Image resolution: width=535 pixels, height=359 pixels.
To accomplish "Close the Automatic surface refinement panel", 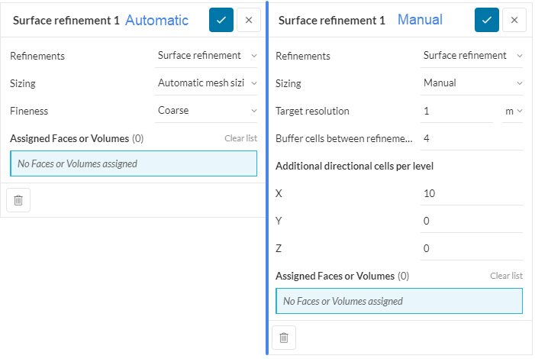I will point(248,20).
